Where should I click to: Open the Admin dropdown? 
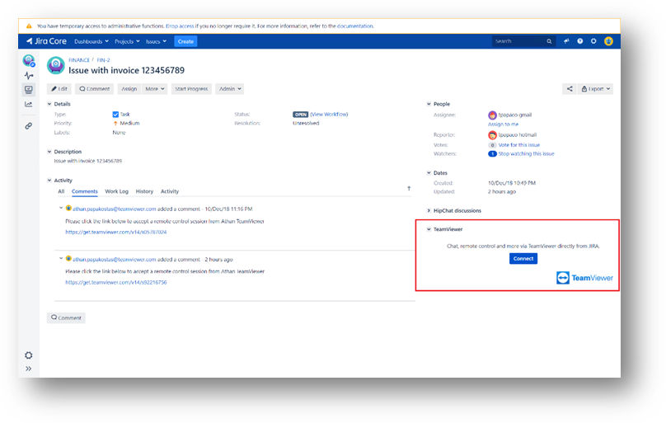230,89
